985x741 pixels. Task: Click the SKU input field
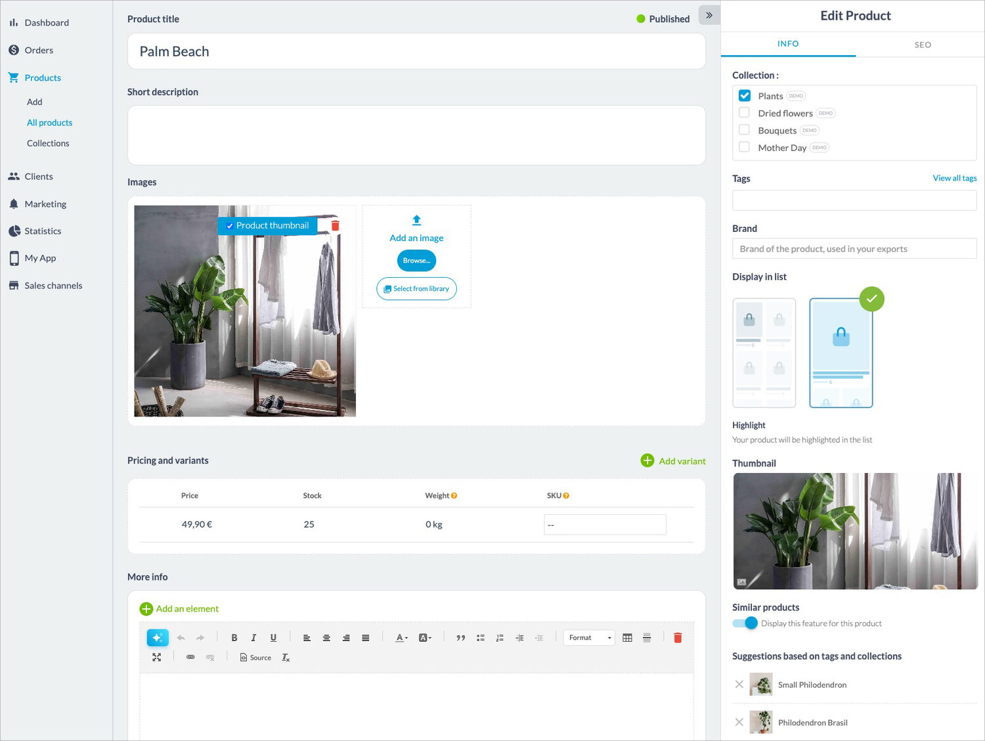pyautogui.click(x=605, y=525)
